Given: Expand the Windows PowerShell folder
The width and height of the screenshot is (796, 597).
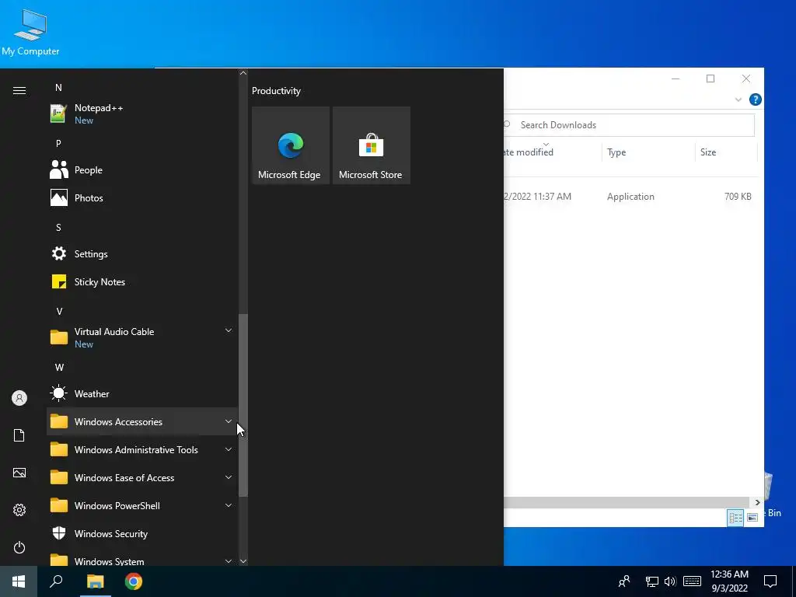Looking at the screenshot, I should pyautogui.click(x=229, y=505).
